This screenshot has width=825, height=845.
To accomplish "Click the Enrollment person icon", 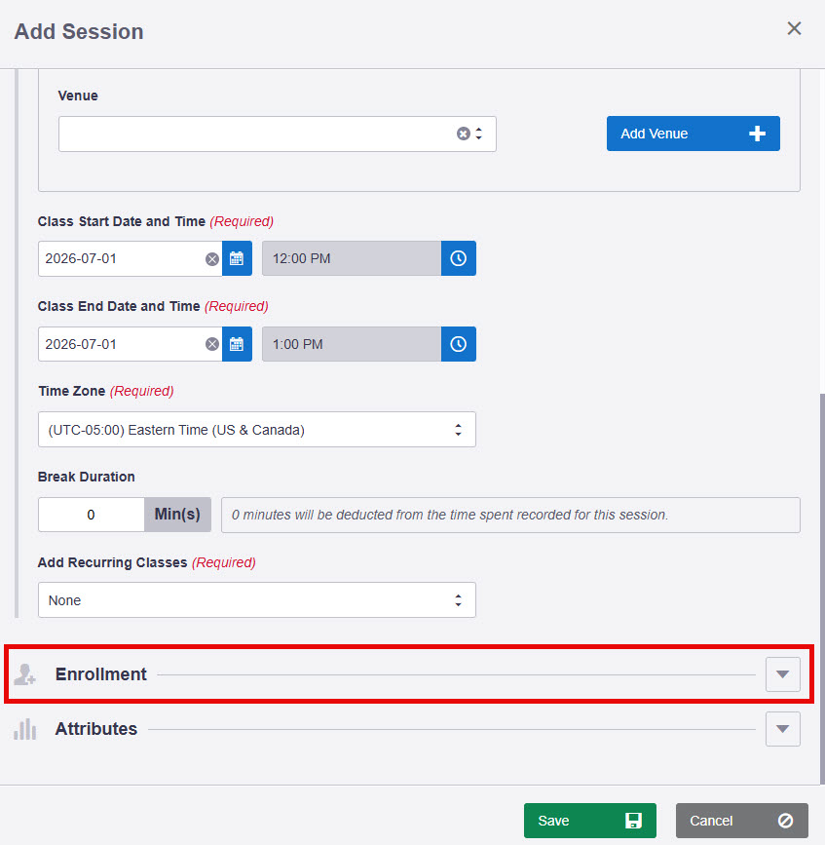I will 24,674.
